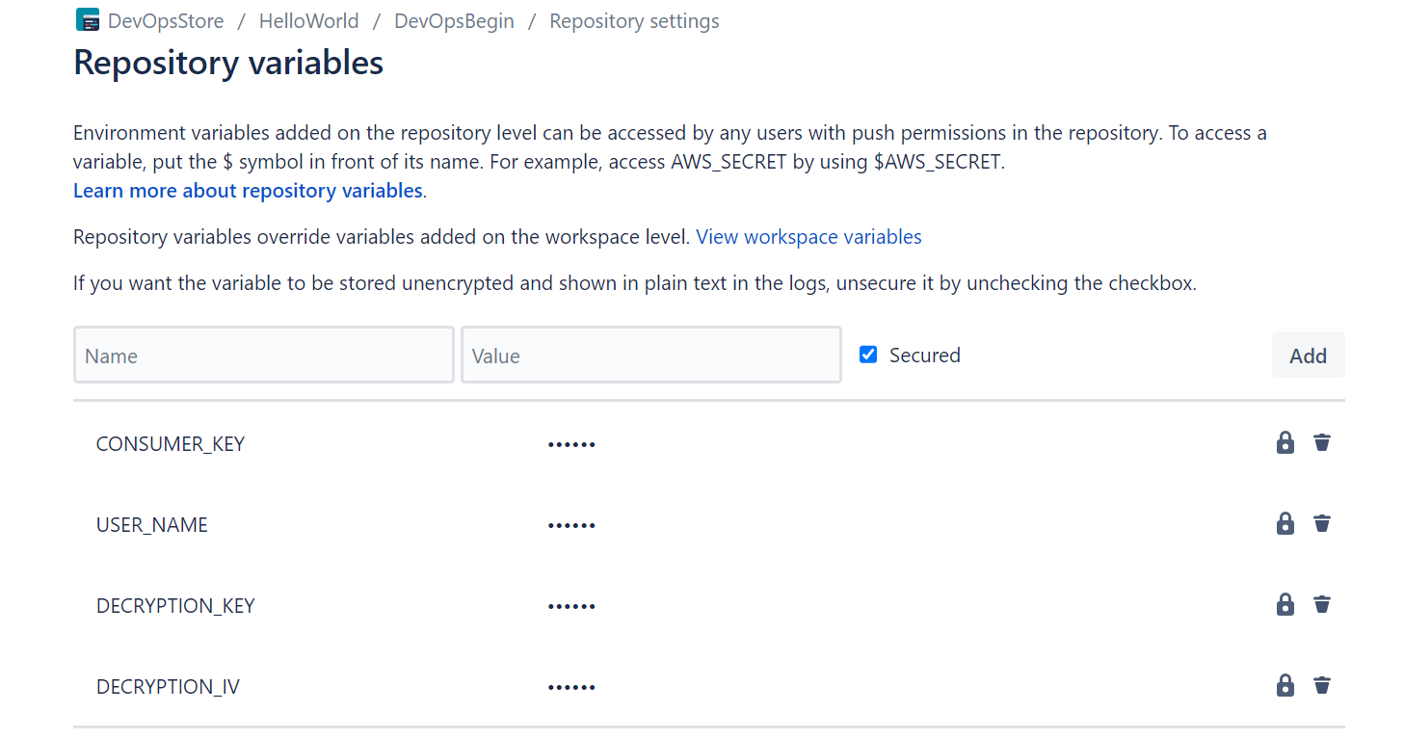Unlock the CONSUMER_KEY secured value

pyautogui.click(x=1285, y=442)
